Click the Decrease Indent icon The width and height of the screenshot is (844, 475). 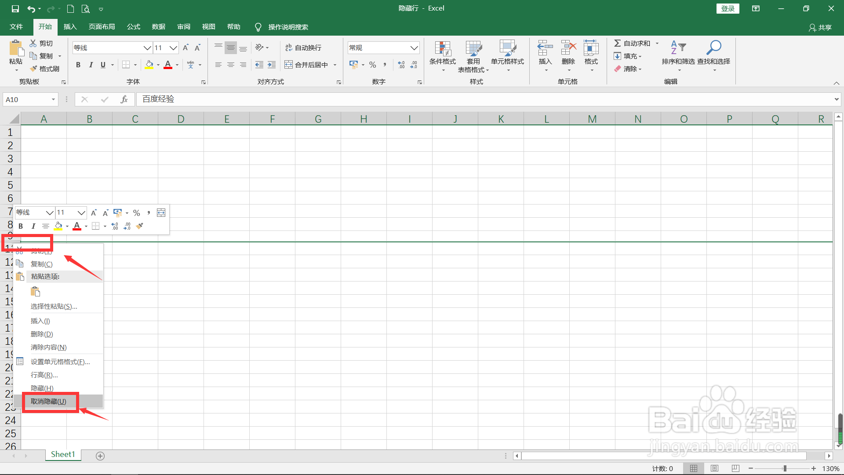[259, 65]
